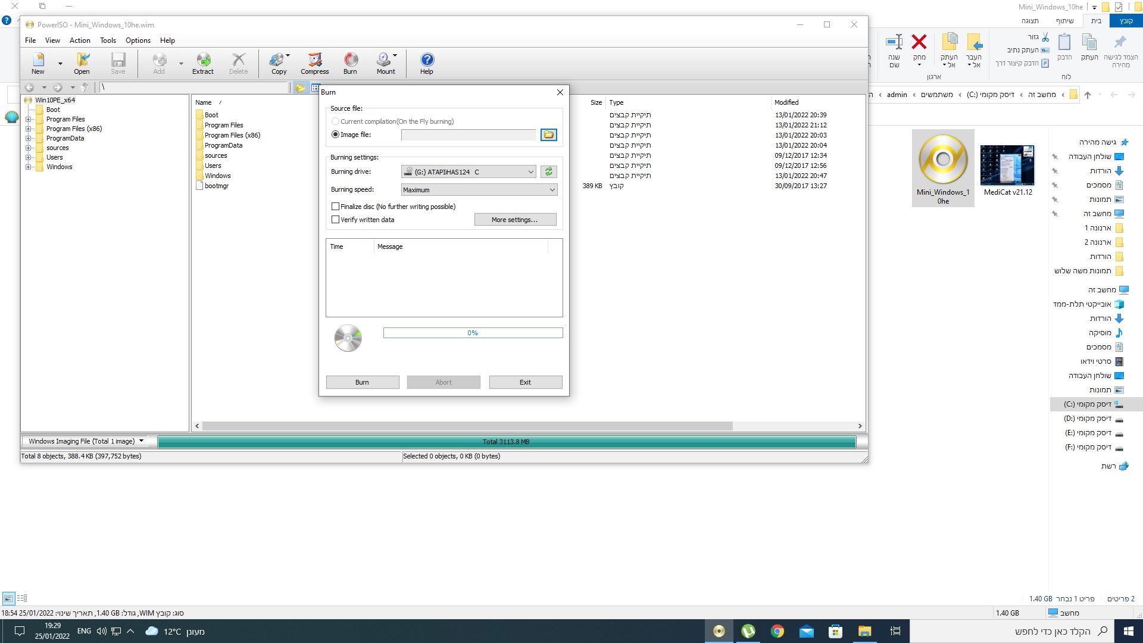Screen dimensions: 1143x643
Task: Select Current compilation radio option
Action: [335, 121]
